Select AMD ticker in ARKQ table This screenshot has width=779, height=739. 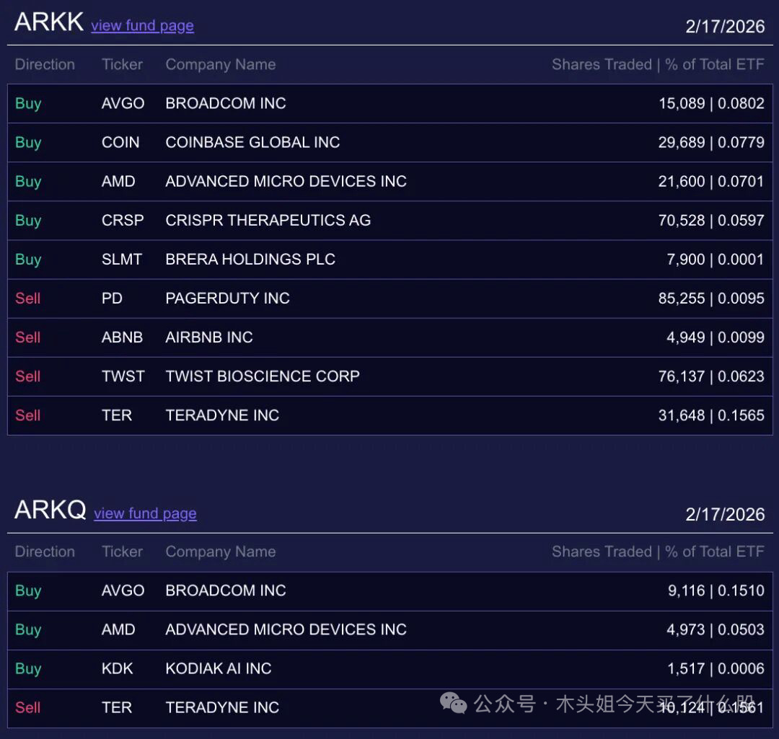click(x=118, y=629)
